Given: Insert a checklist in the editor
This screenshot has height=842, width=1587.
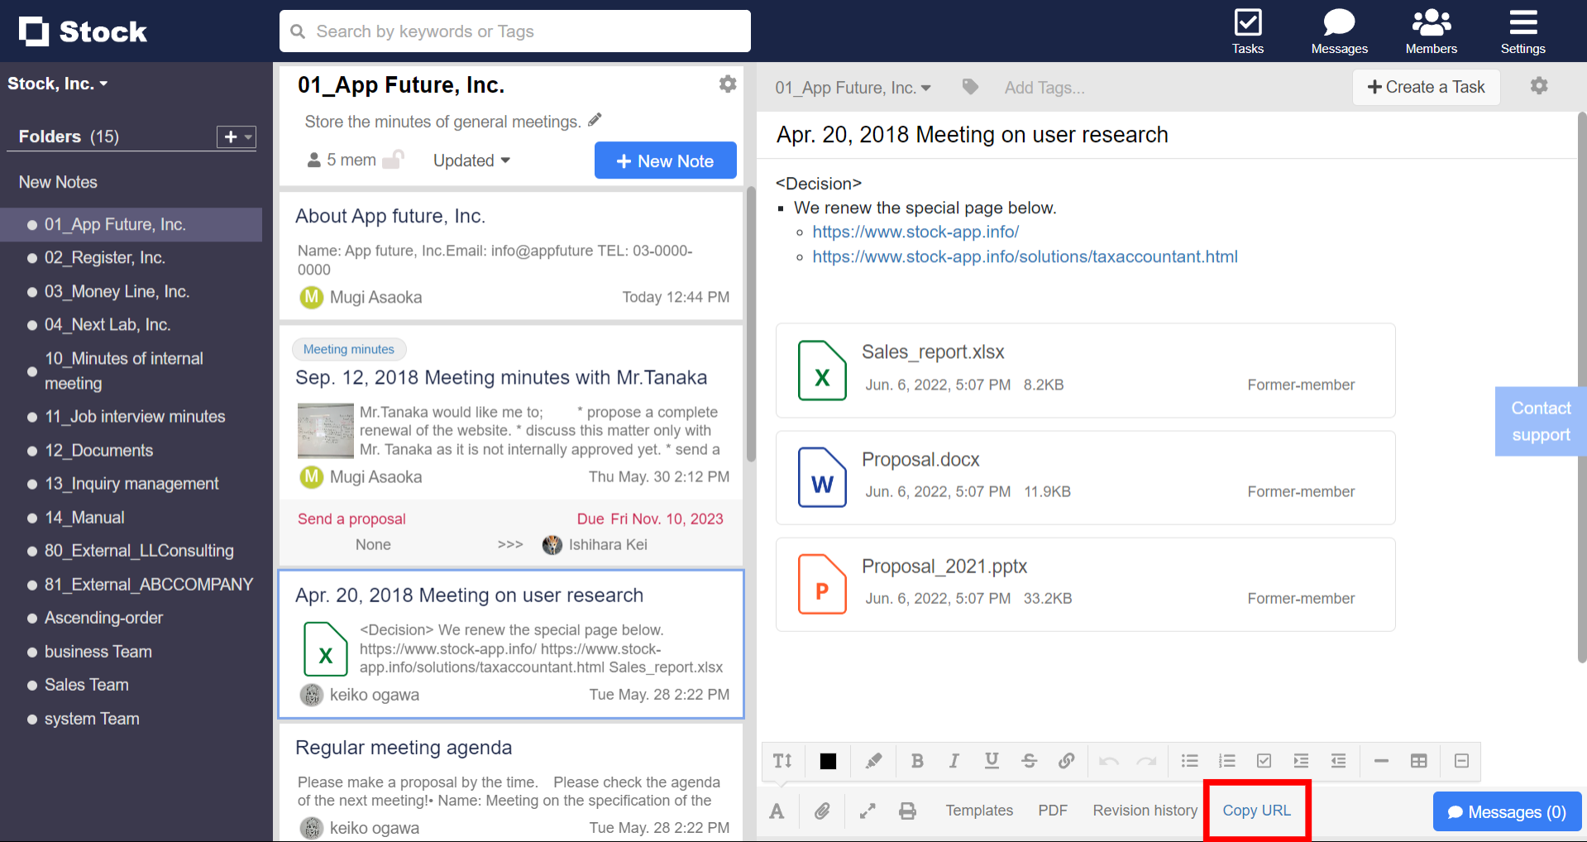Looking at the screenshot, I should [1264, 761].
